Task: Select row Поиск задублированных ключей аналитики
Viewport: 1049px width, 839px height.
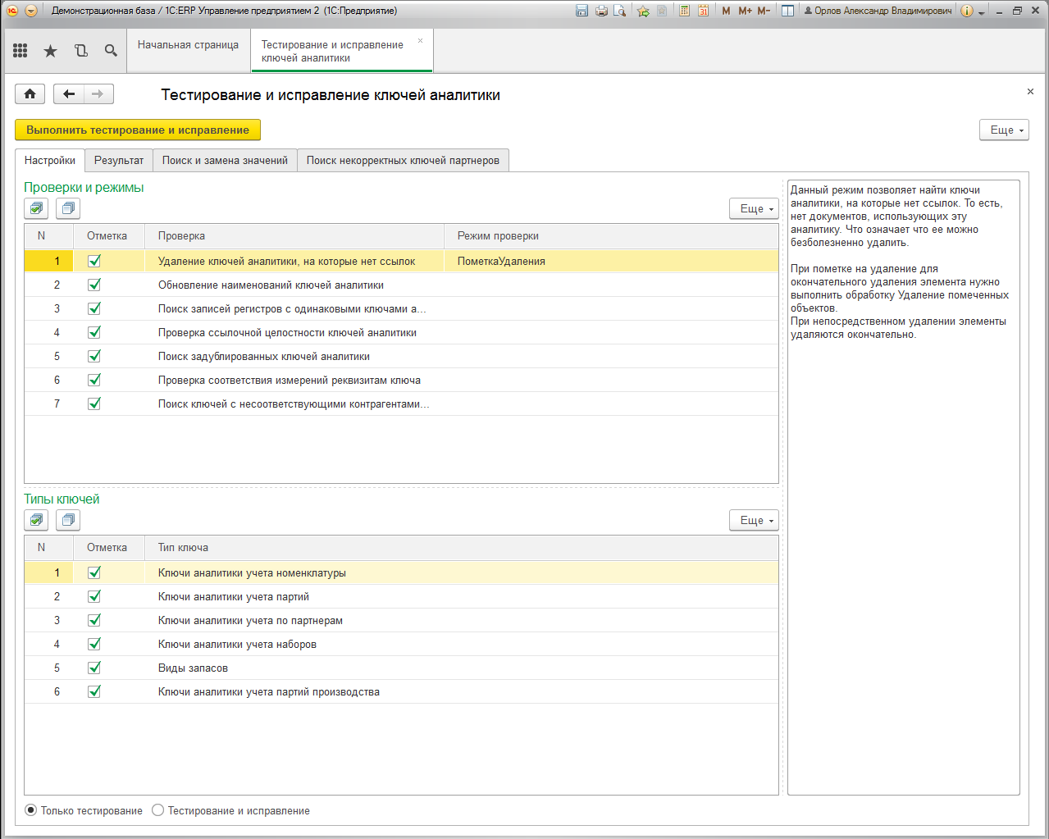Action: tap(401, 356)
